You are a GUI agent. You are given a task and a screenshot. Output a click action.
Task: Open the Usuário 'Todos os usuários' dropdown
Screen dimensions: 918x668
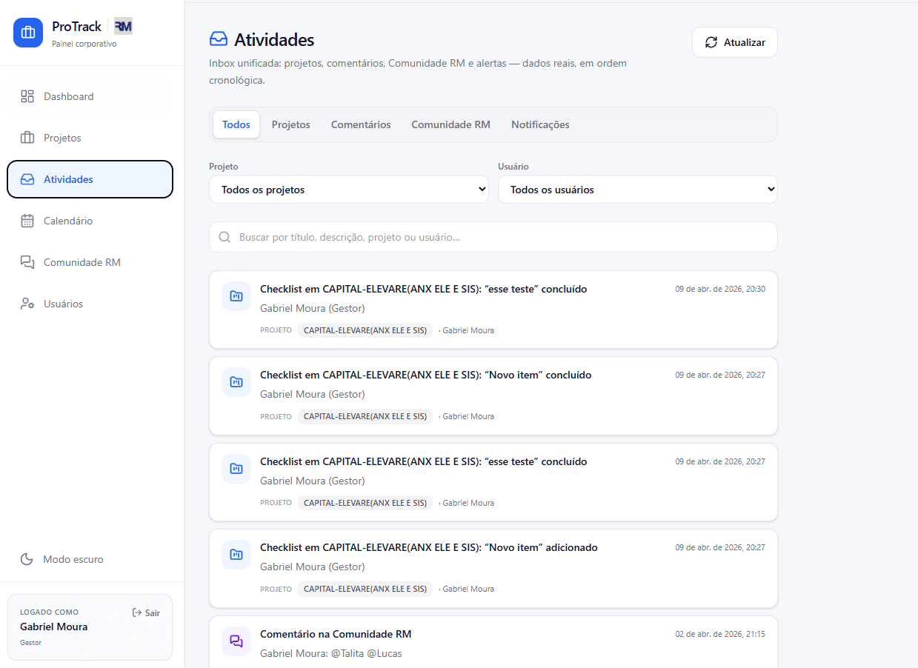(638, 190)
